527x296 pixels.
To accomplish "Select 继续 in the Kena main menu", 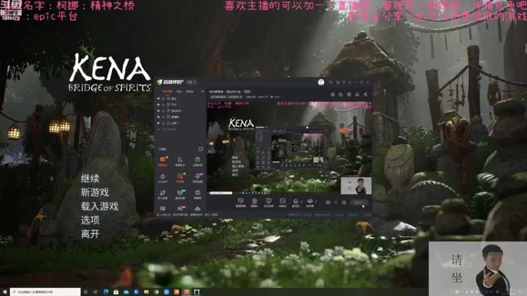I will pos(90,178).
